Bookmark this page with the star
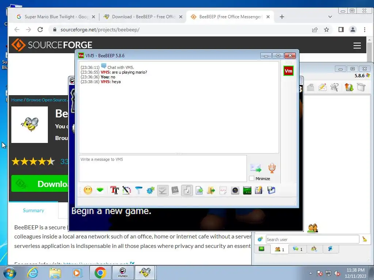The height and width of the screenshot is (280, 374). [x=327, y=30]
